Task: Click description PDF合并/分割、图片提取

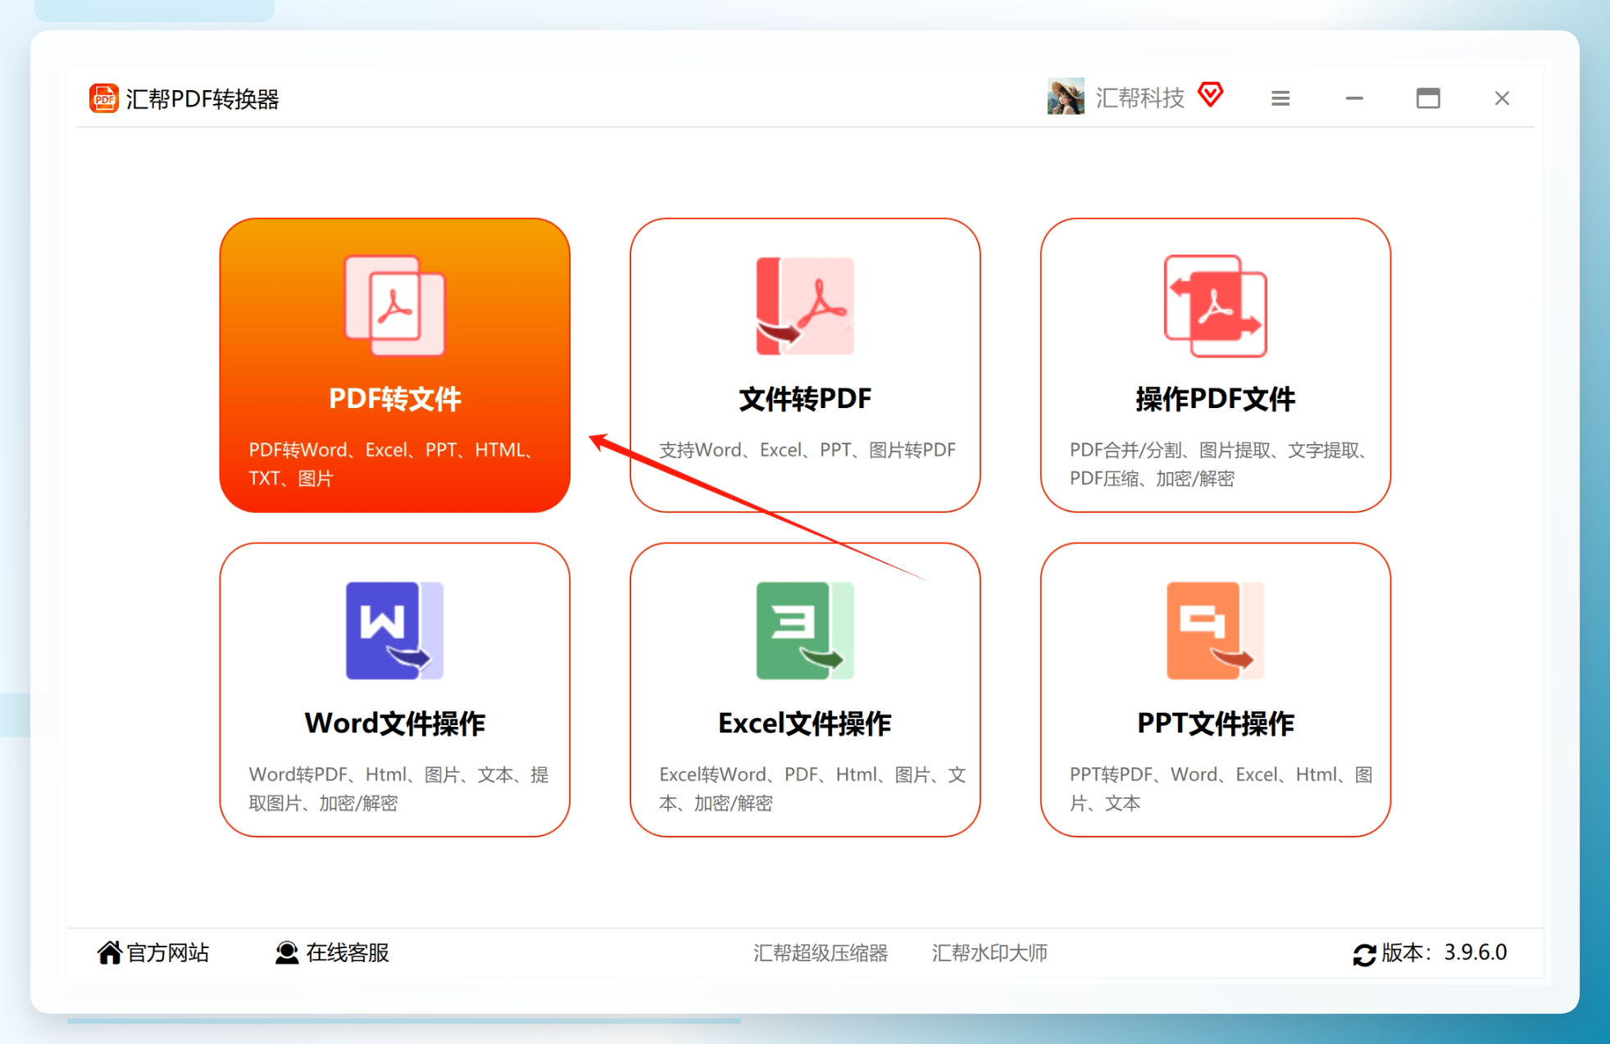Action: pyautogui.click(x=1219, y=464)
